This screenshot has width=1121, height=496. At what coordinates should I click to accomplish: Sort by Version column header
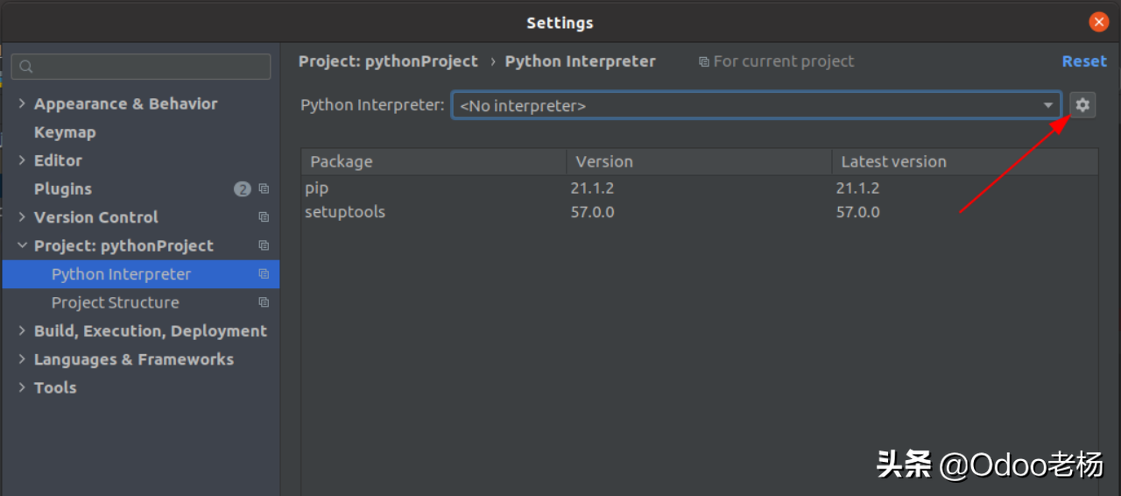coord(700,161)
